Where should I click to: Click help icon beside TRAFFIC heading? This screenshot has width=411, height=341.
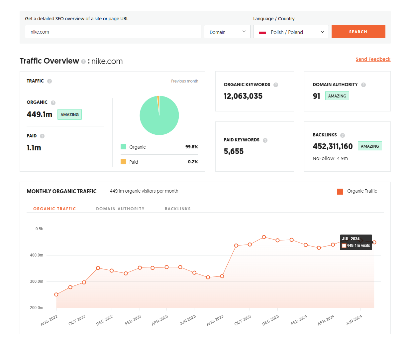point(50,81)
